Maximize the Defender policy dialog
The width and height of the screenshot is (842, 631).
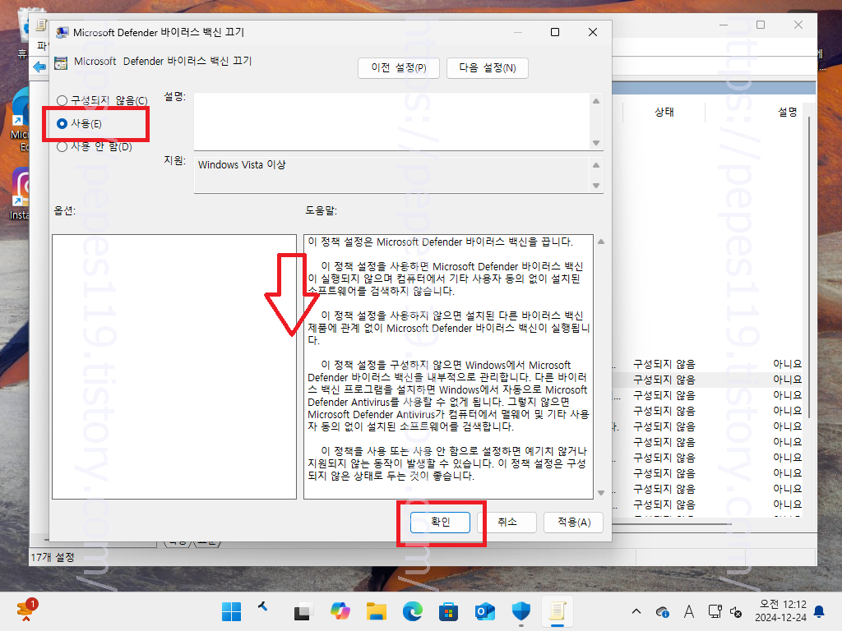coord(555,32)
